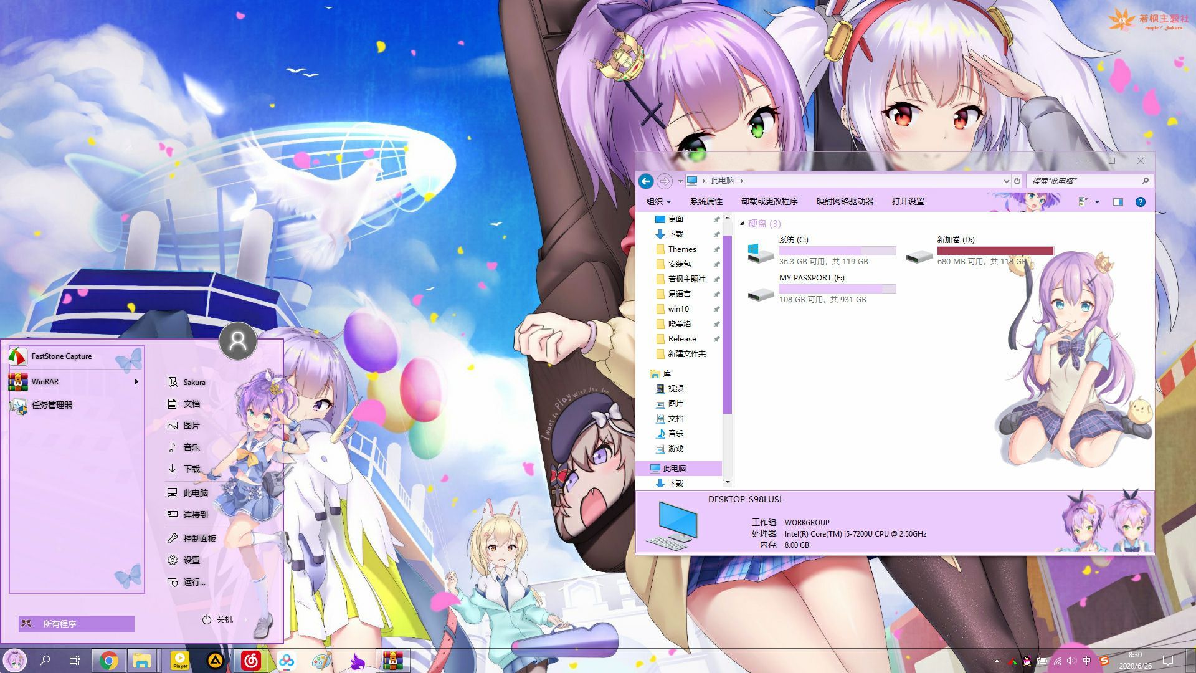
Task: Open the paint palette taskbar icon
Action: [321, 661]
